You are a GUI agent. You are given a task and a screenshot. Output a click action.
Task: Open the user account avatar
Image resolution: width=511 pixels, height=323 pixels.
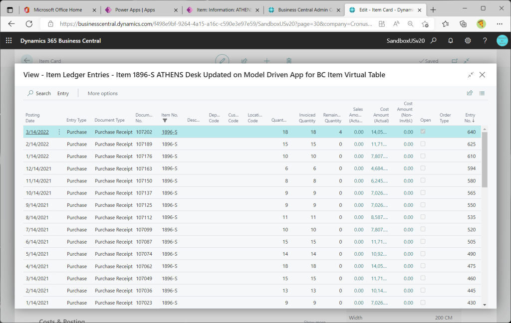(x=502, y=41)
